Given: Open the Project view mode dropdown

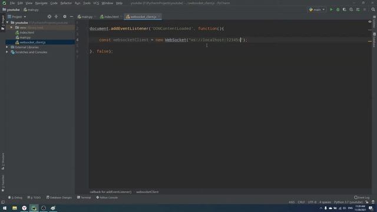Looking at the screenshot, I should tap(17, 17).
